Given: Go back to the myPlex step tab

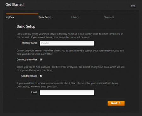Looking at the screenshot, I should pos(10,17).
